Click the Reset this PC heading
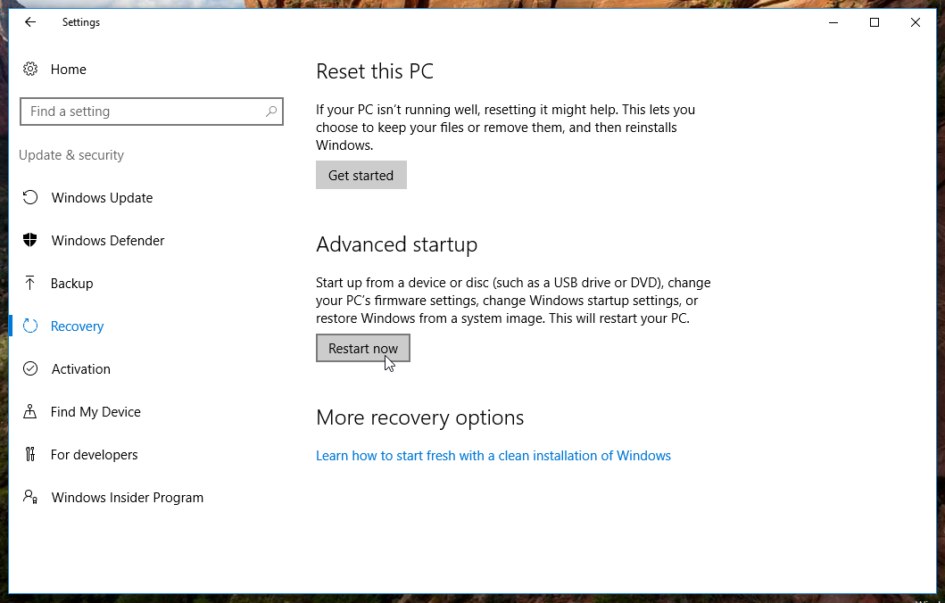The height and width of the screenshot is (603, 945). [x=375, y=71]
